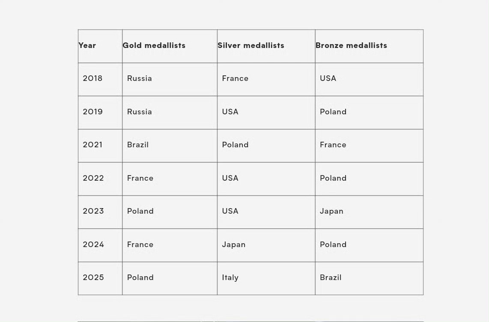Click Russia in the 2018 gold column
The width and height of the screenshot is (489, 322).
[140, 78]
